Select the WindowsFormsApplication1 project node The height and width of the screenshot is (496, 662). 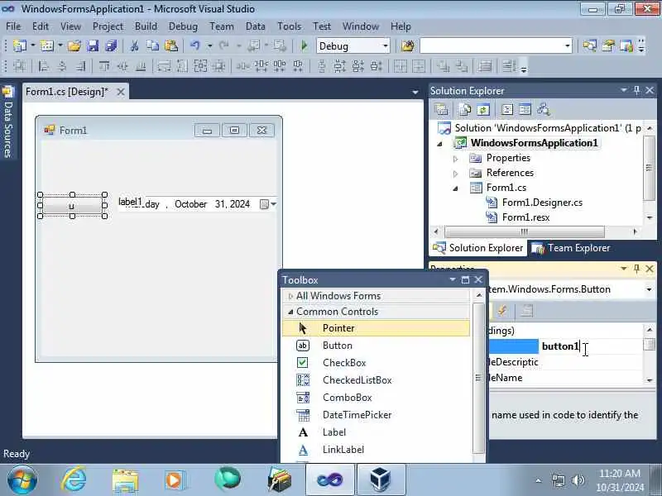point(534,143)
